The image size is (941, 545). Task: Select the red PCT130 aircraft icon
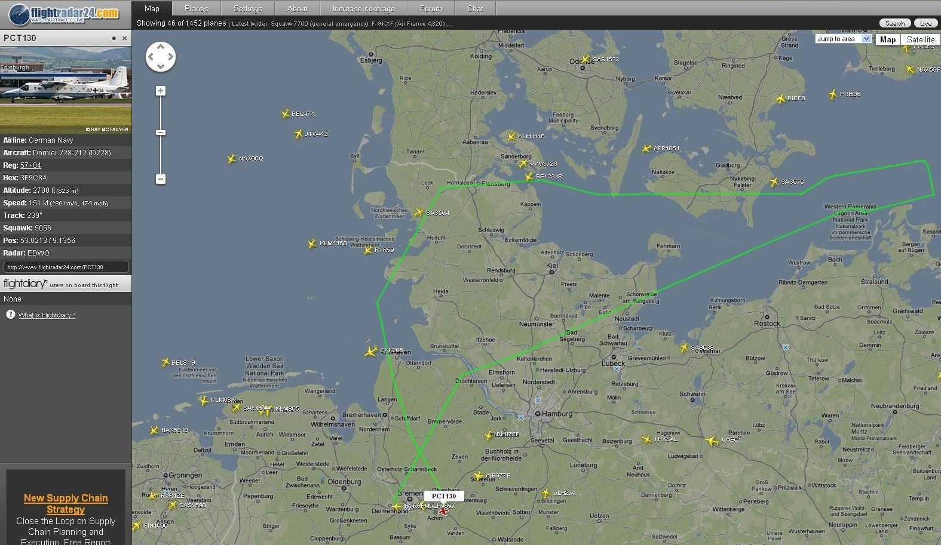pyautogui.click(x=443, y=511)
